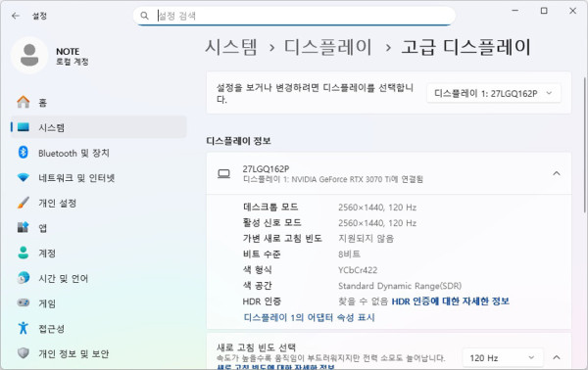Open Bluetooth 및 장치 settings
This screenshot has height=370, width=588.
(99, 153)
